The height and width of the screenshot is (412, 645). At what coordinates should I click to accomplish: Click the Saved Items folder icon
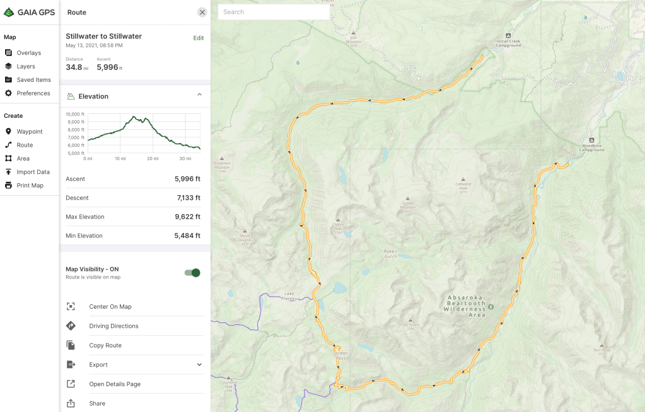[8, 80]
